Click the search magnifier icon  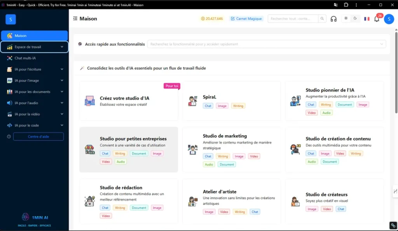(322, 19)
